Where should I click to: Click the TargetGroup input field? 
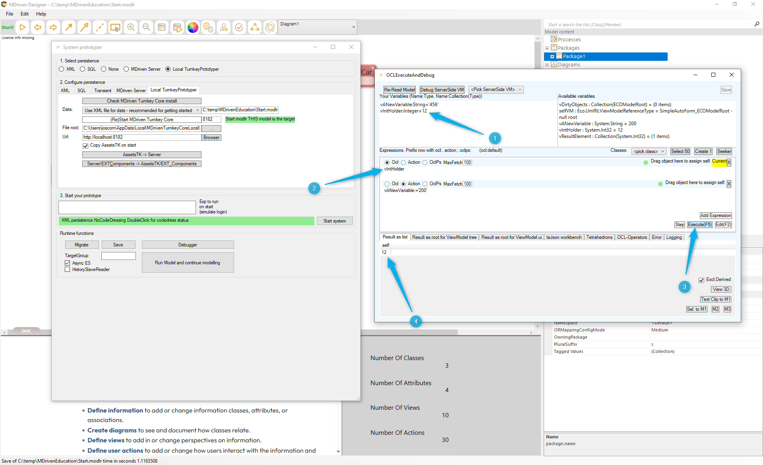point(118,256)
